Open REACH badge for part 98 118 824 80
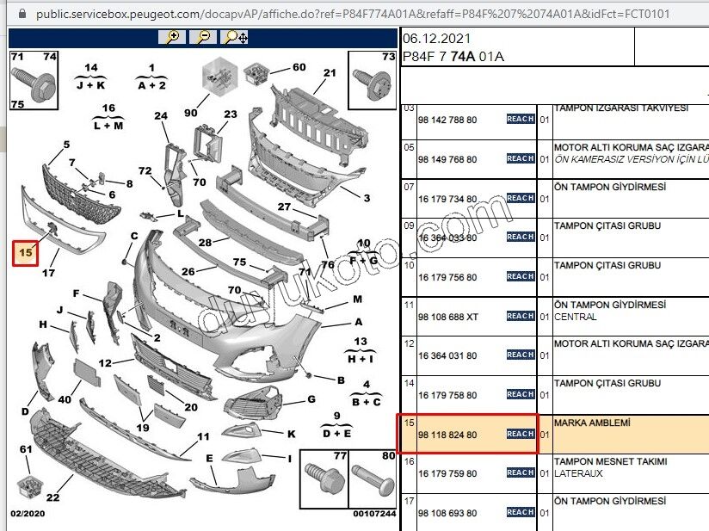This screenshot has width=709, height=531. point(520,435)
